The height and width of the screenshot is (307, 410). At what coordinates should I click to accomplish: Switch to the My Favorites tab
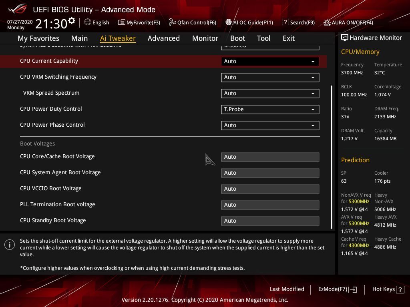coord(38,38)
